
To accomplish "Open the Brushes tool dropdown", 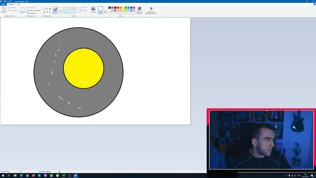I will [x=55, y=10].
